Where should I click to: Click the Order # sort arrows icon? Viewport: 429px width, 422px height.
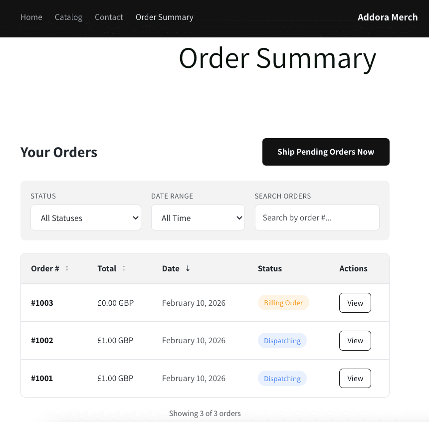click(x=67, y=268)
